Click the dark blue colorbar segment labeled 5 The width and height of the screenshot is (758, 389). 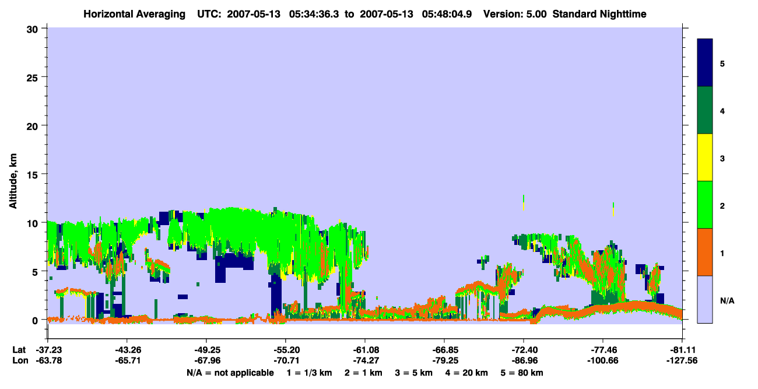705,62
